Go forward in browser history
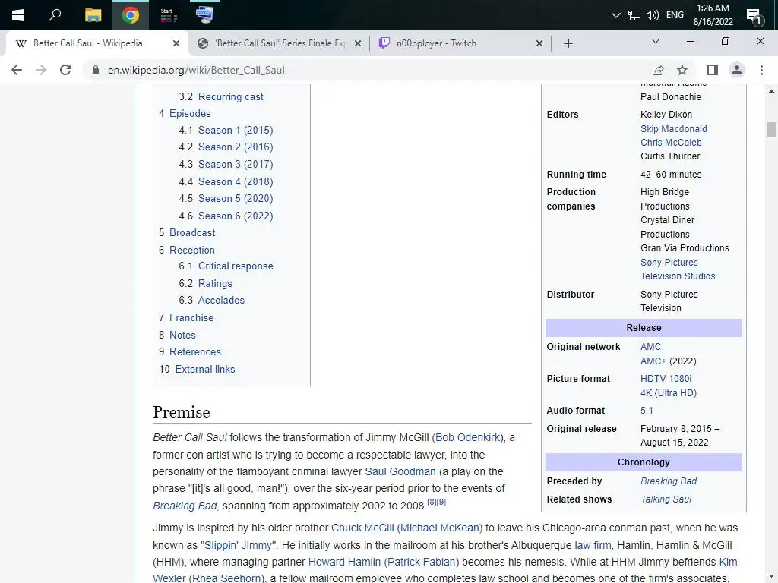Screen dimensions: 778x583 point(41,70)
